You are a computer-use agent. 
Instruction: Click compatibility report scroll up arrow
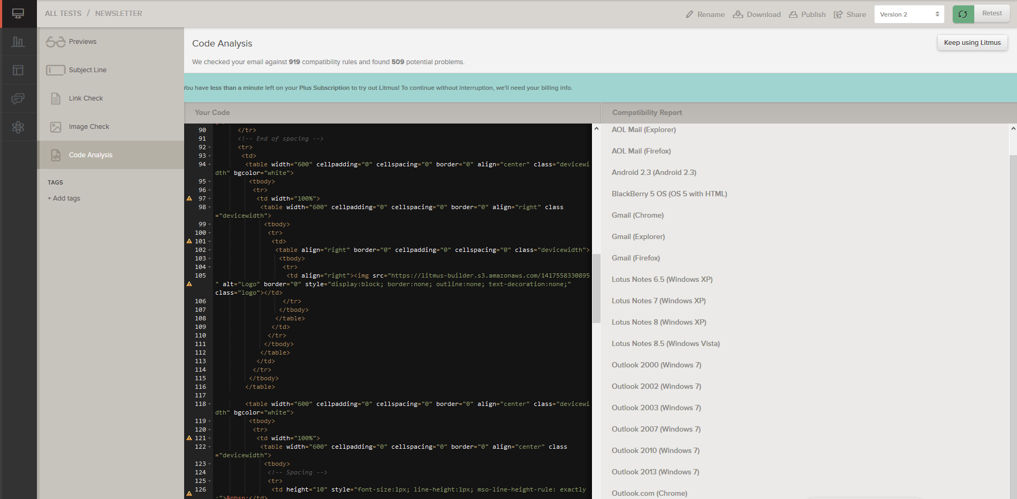click(x=1013, y=128)
